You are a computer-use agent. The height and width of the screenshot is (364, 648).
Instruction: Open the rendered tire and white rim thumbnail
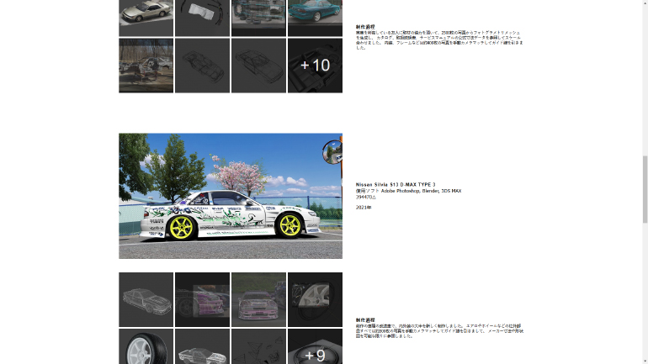point(146,346)
